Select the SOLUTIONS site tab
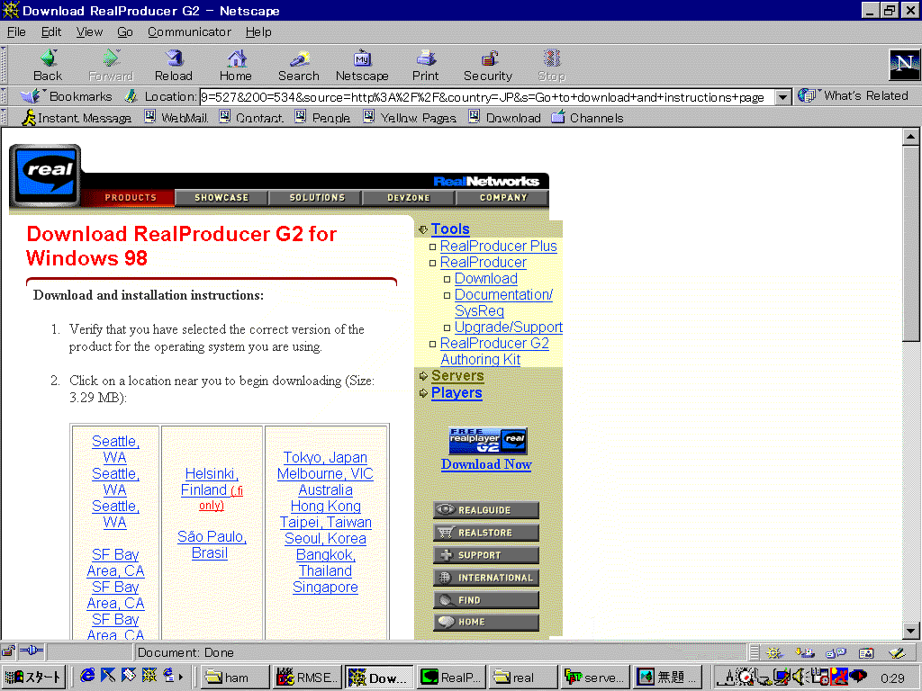The width and height of the screenshot is (922, 691). pos(317,198)
